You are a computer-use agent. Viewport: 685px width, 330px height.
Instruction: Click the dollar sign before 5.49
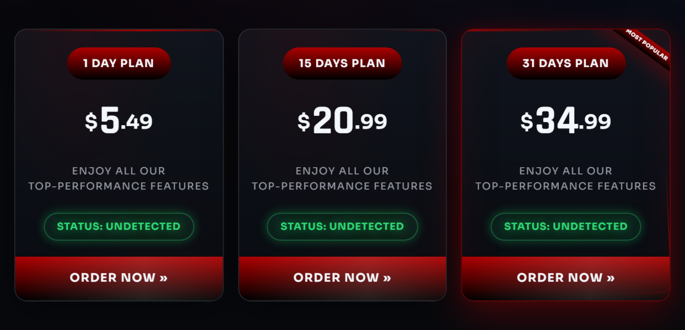tap(91, 122)
